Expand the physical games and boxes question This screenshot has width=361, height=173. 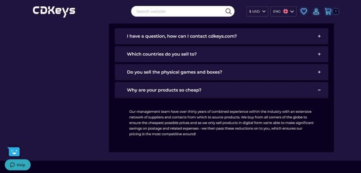click(175, 72)
